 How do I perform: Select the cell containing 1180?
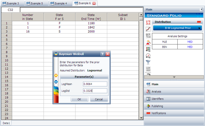click(91, 23)
